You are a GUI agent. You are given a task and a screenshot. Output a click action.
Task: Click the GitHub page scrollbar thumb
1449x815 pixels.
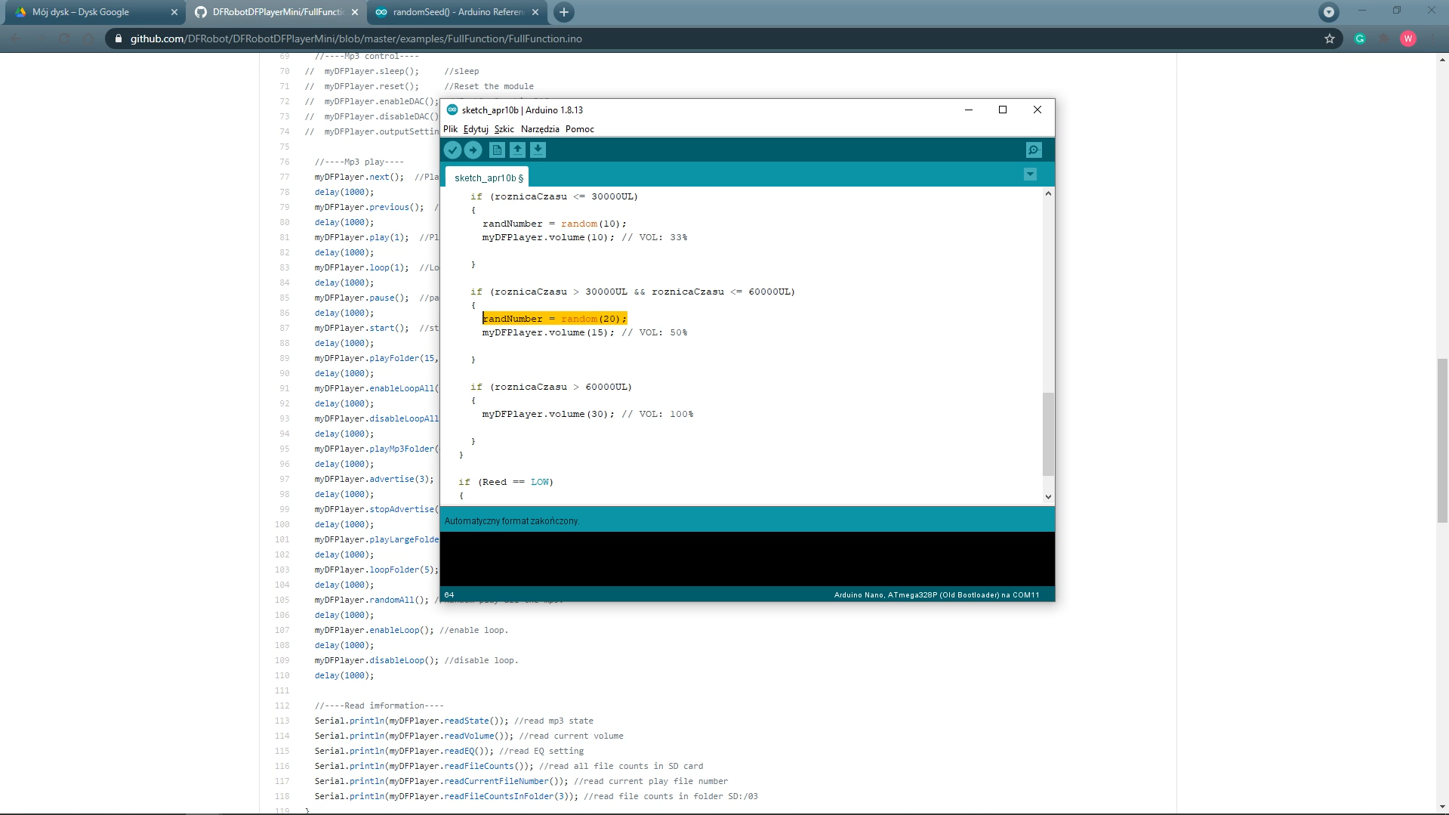point(1442,441)
